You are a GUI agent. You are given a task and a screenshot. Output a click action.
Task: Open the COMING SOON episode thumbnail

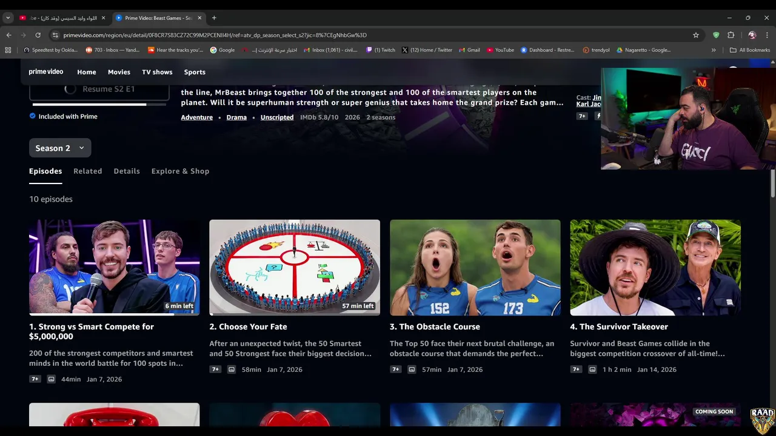(x=655, y=415)
